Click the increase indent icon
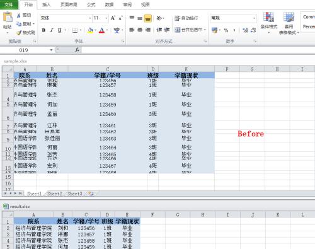 tap(167, 30)
